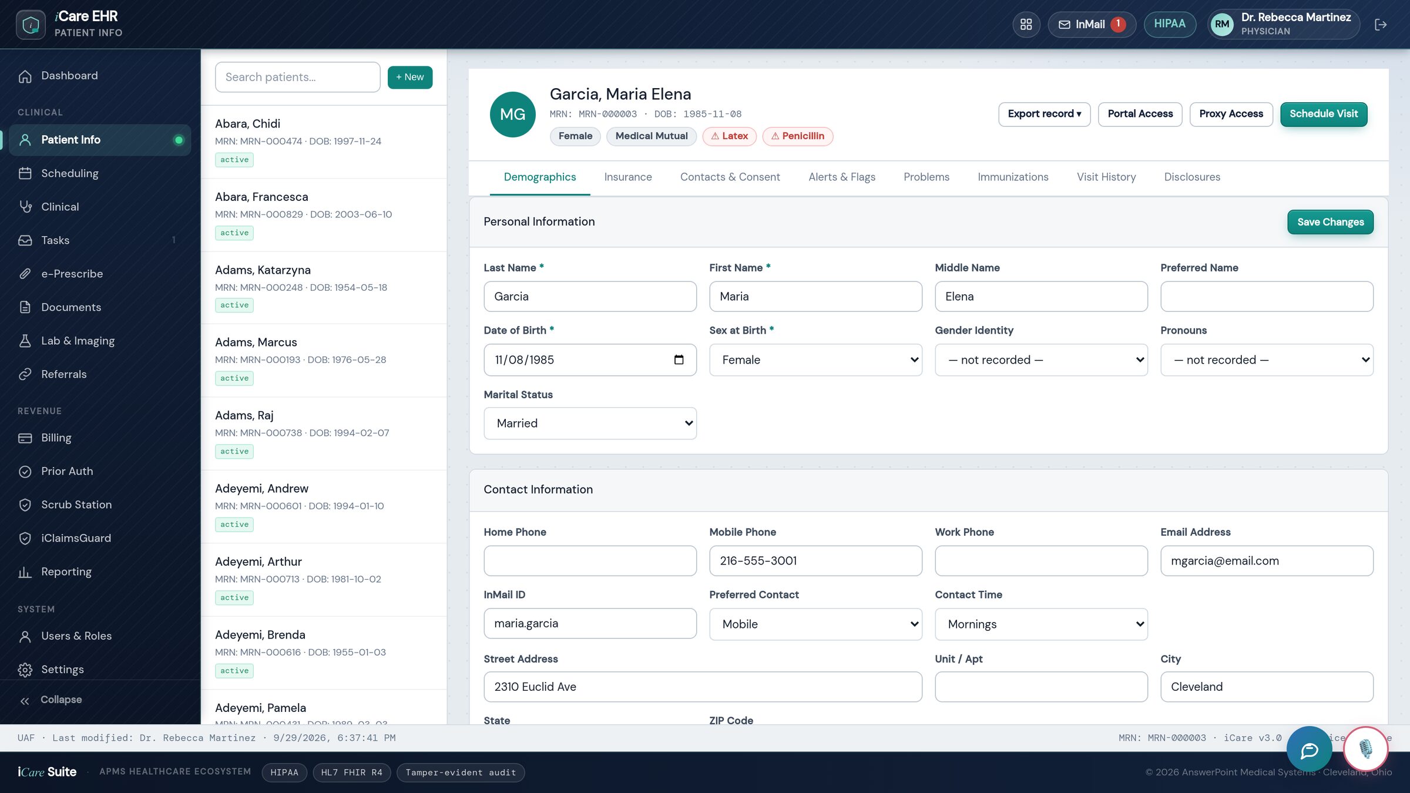Open Documents in the sidebar
This screenshot has height=793, width=1410.
[100, 307]
